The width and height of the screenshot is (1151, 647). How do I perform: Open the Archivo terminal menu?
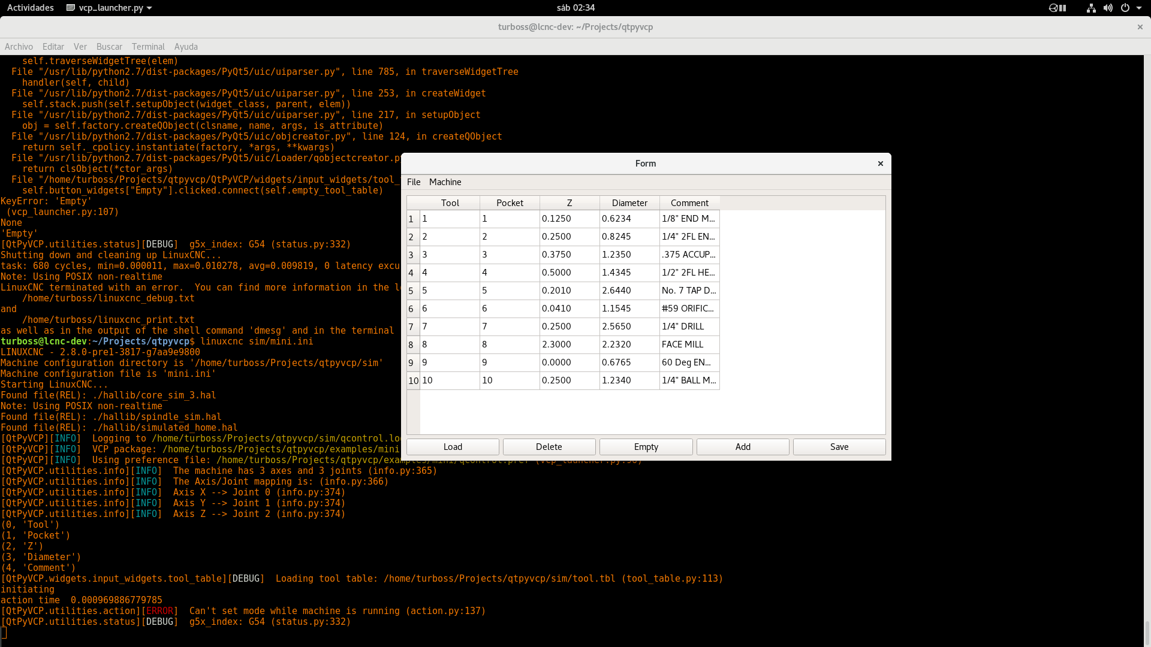pyautogui.click(x=19, y=47)
